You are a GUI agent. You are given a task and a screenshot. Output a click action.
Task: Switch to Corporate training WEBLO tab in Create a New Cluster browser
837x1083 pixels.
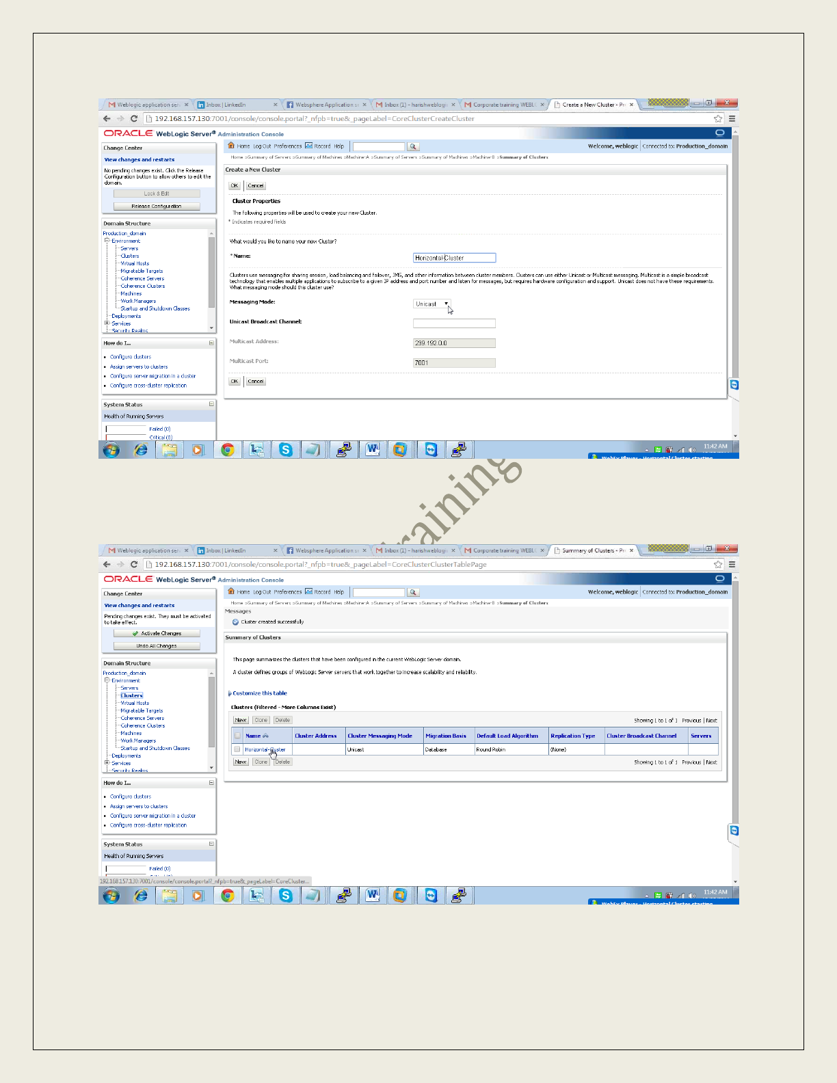505,105
